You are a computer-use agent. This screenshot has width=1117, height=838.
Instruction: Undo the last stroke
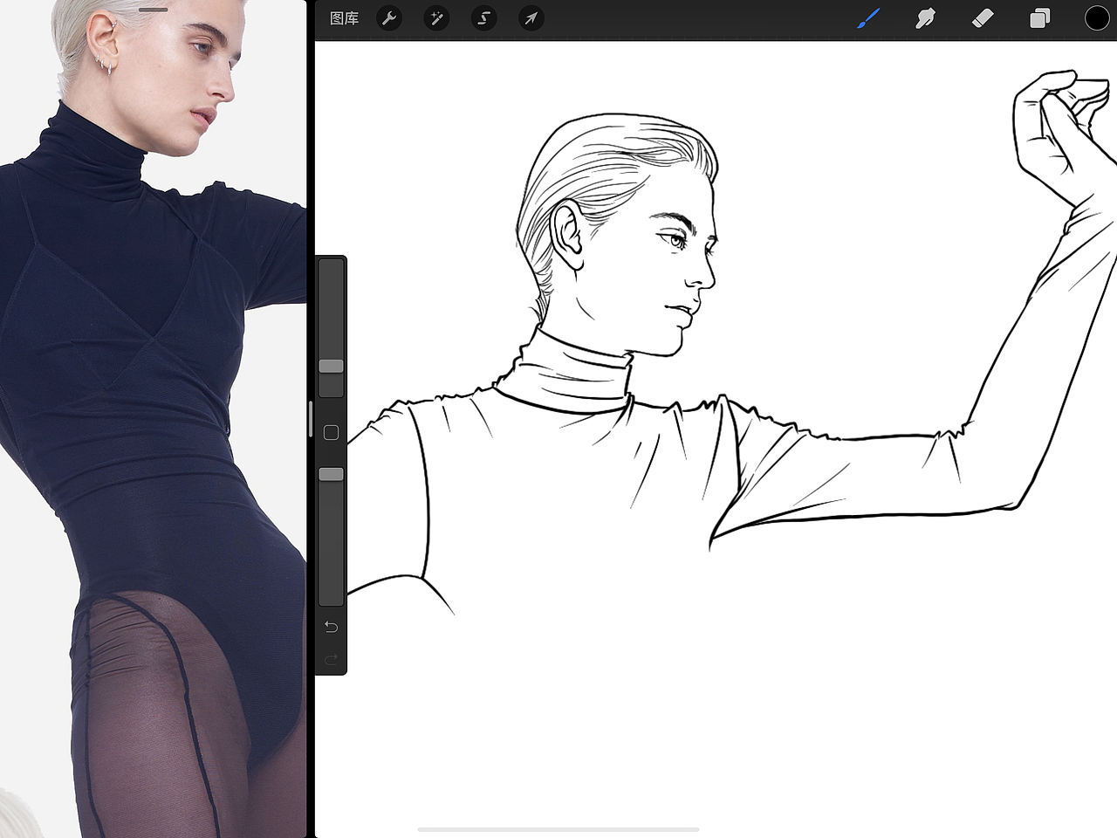pos(331,626)
